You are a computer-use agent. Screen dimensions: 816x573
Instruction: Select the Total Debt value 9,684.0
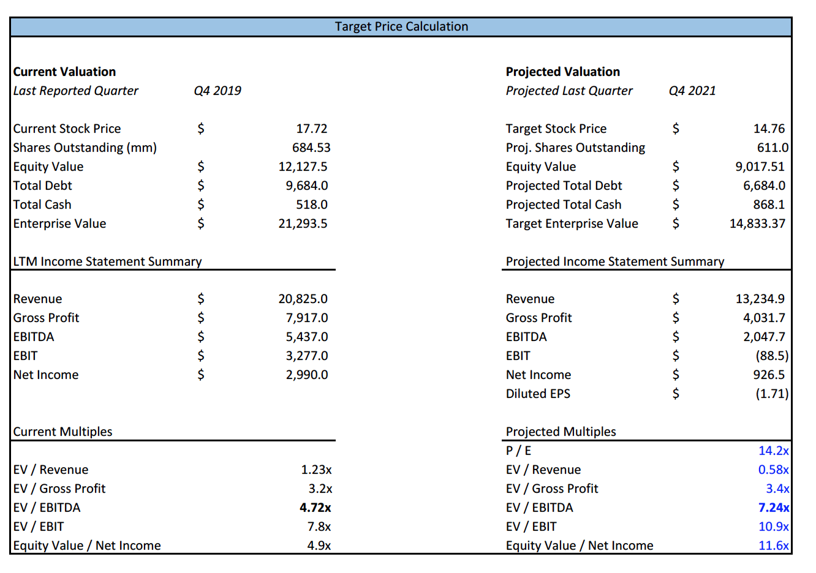[306, 185]
